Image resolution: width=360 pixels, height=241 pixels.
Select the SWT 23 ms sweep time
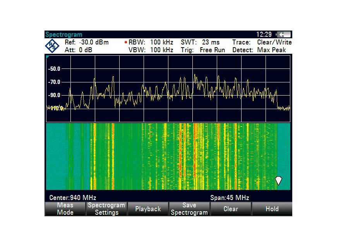pyautogui.click(x=200, y=42)
